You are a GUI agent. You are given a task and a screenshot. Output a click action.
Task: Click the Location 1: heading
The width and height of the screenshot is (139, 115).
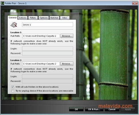[x=16, y=32]
